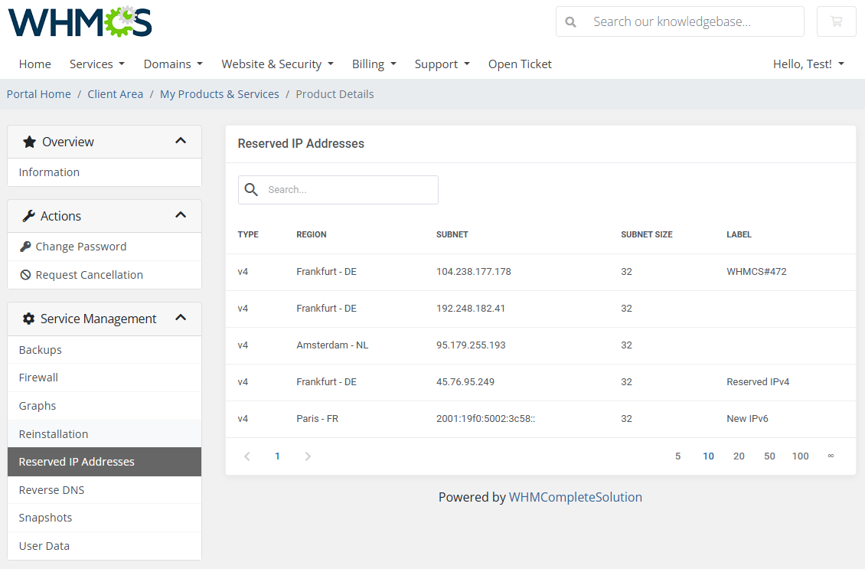865x569 pixels.
Task: Click the magnifier icon in the IP search box
Action: coord(251,189)
